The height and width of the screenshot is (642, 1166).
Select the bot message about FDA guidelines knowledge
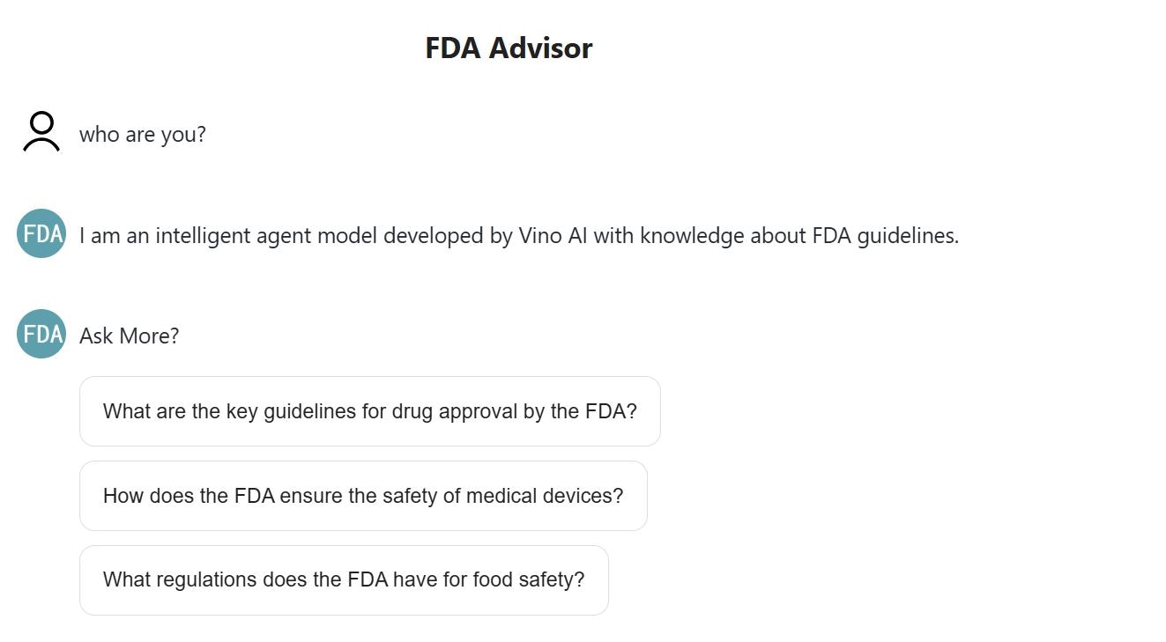coord(518,235)
